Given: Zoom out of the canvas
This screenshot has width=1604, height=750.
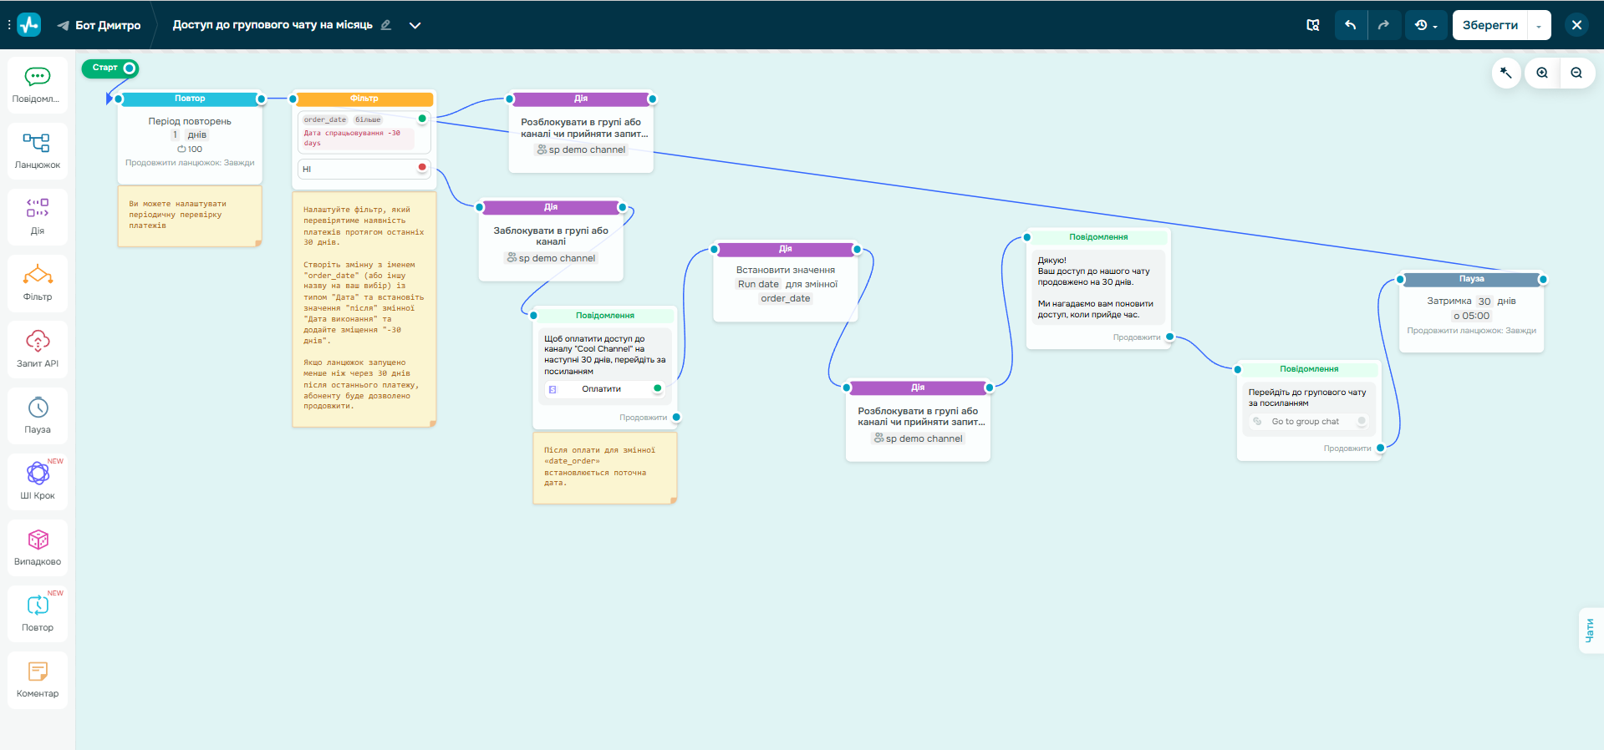Looking at the screenshot, I should pyautogui.click(x=1576, y=73).
